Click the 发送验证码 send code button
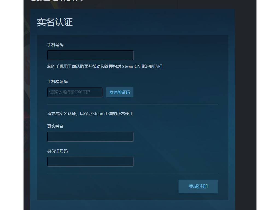280x210 pixels. (120, 92)
